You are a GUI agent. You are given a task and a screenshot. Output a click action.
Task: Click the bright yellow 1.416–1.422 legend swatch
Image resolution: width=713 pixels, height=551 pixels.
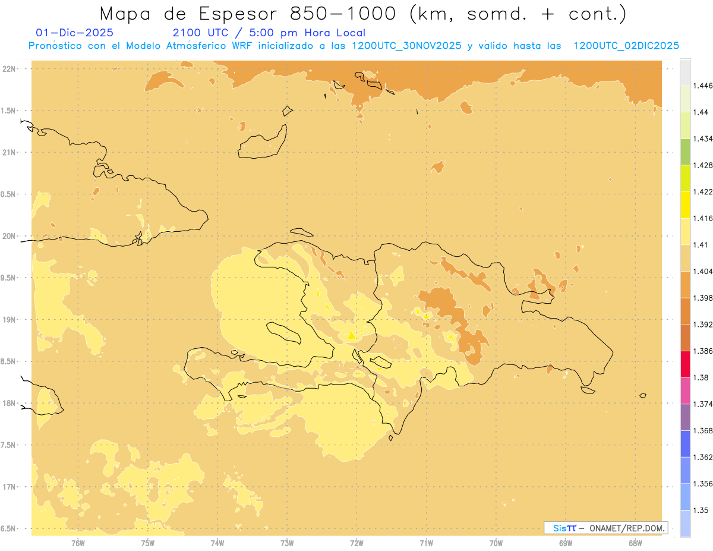pyautogui.click(x=685, y=204)
